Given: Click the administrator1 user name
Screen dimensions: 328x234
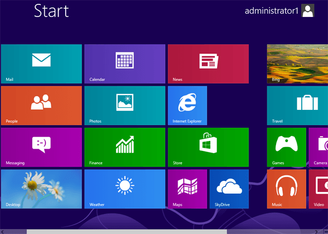Looking at the screenshot, I should tap(271, 11).
